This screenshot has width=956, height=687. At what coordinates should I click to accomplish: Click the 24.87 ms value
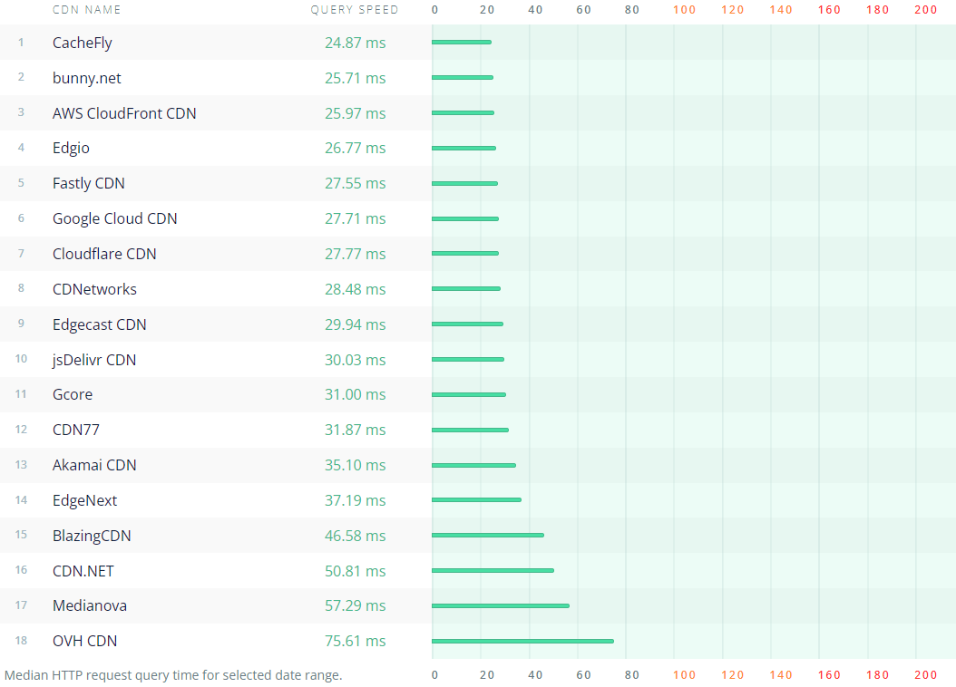pos(356,43)
